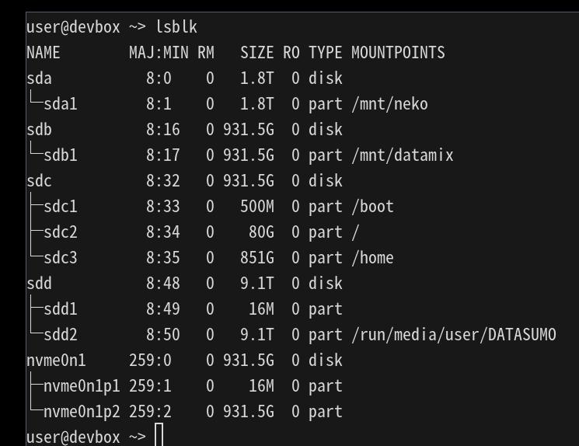This screenshot has height=446, width=579.
Task: Click the lsblk command text
Action: pos(176,27)
